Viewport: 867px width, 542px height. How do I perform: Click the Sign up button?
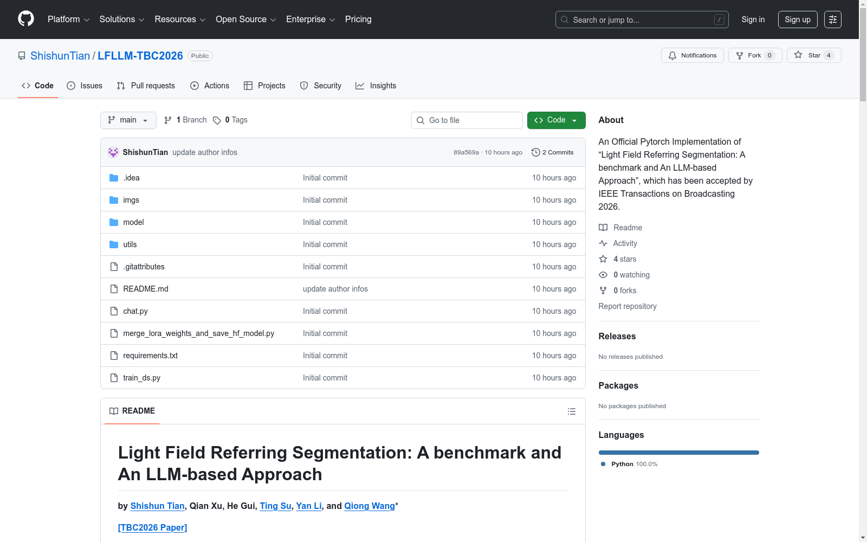tap(798, 20)
